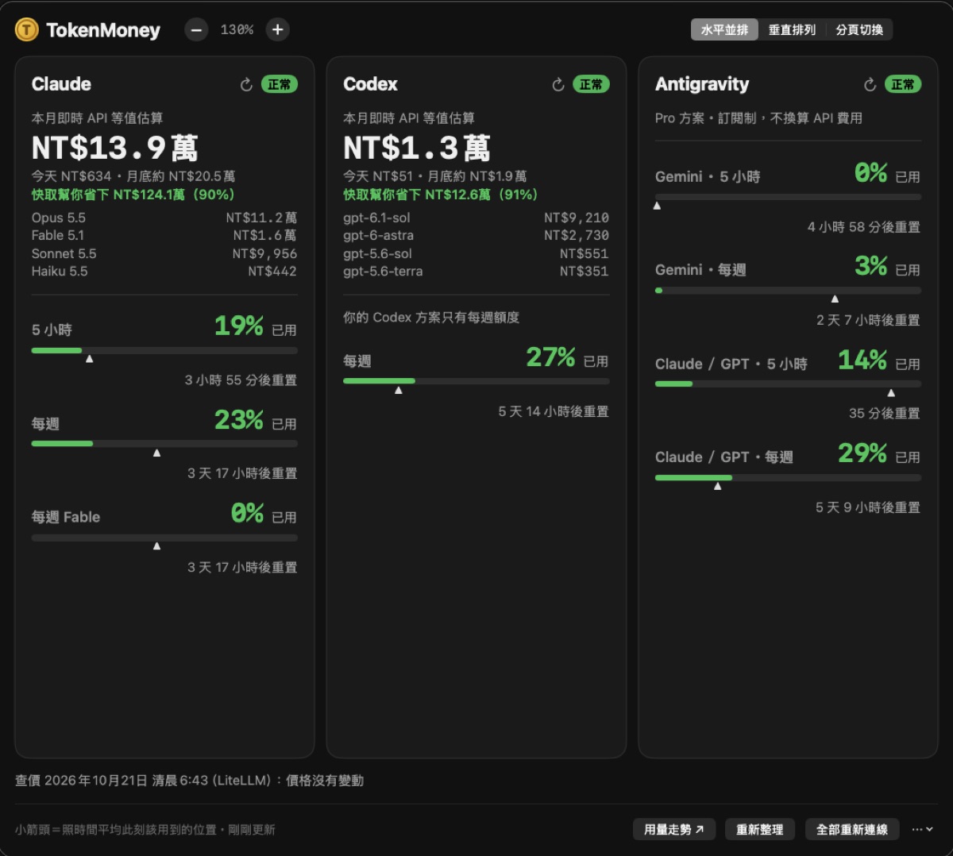This screenshot has height=856, width=953.
Task: Click the Codex savings text NT$12.6萬 (91%)
Action: (442, 195)
